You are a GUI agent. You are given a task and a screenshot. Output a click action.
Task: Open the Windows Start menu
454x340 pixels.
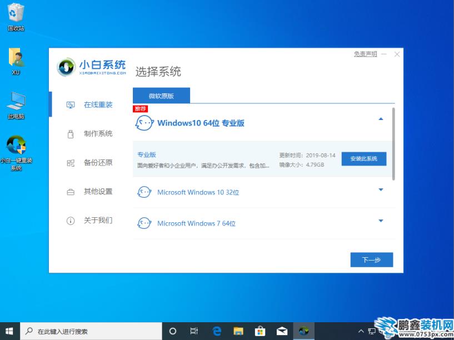[9, 331]
